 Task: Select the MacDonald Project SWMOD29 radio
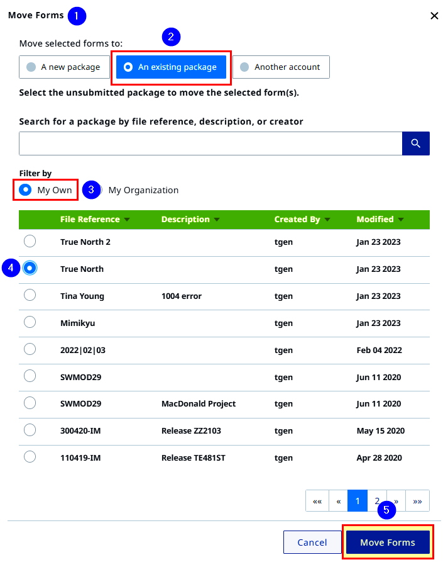[x=30, y=403]
